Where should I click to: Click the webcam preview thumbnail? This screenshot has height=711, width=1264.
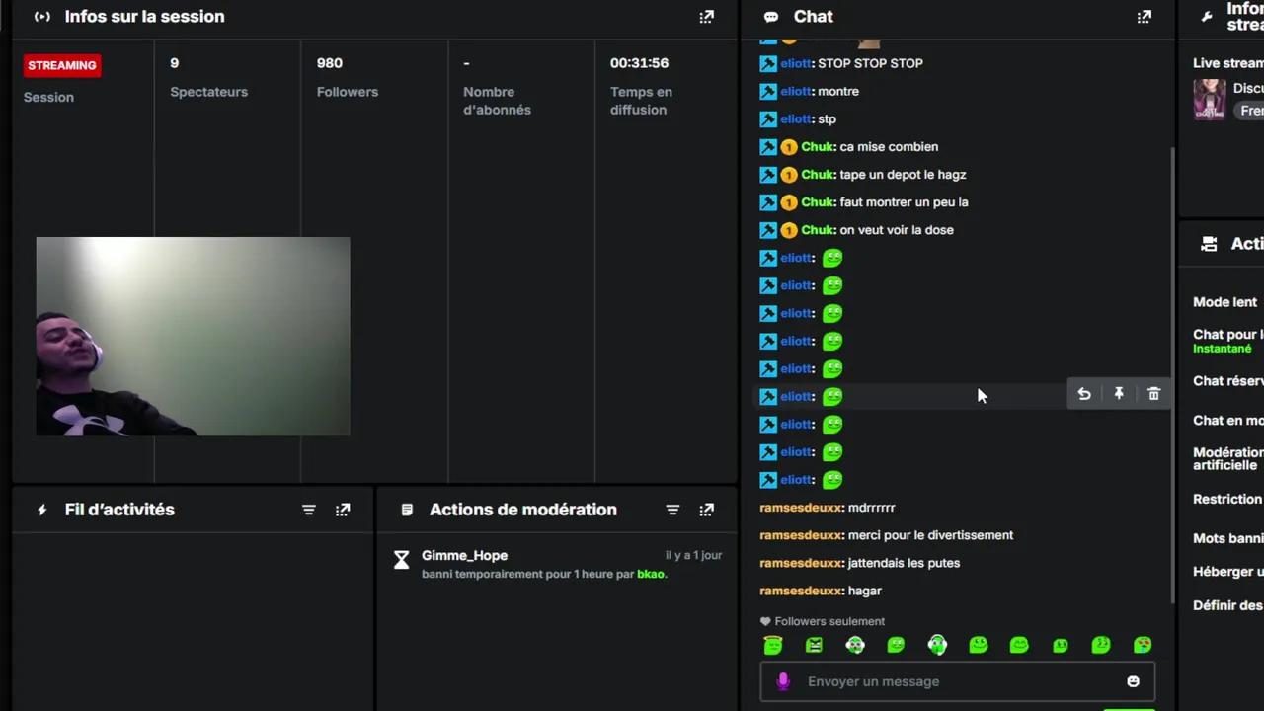click(193, 336)
